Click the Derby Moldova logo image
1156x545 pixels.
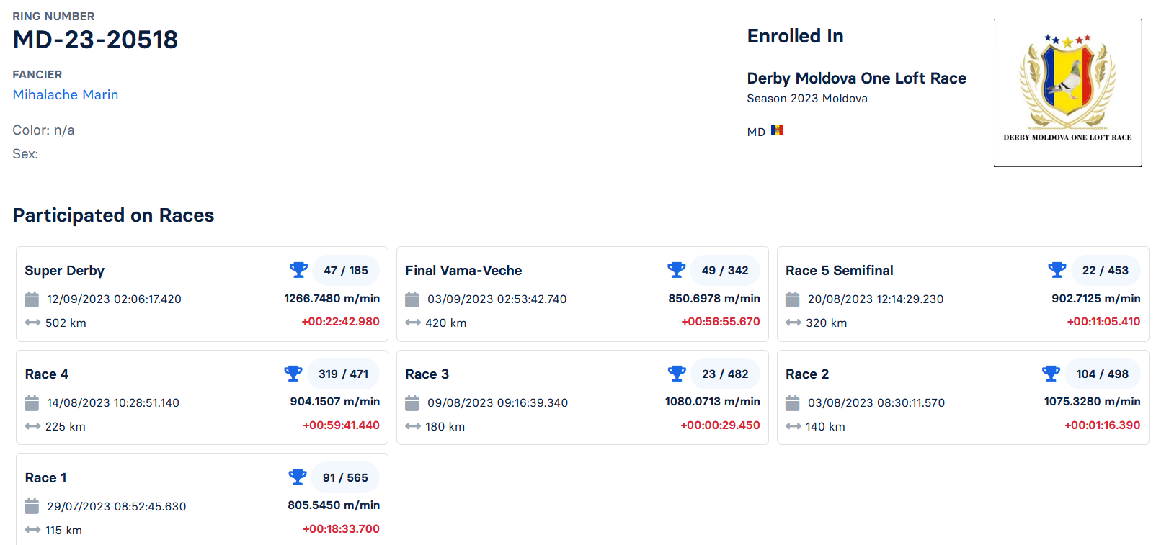click(x=1067, y=92)
